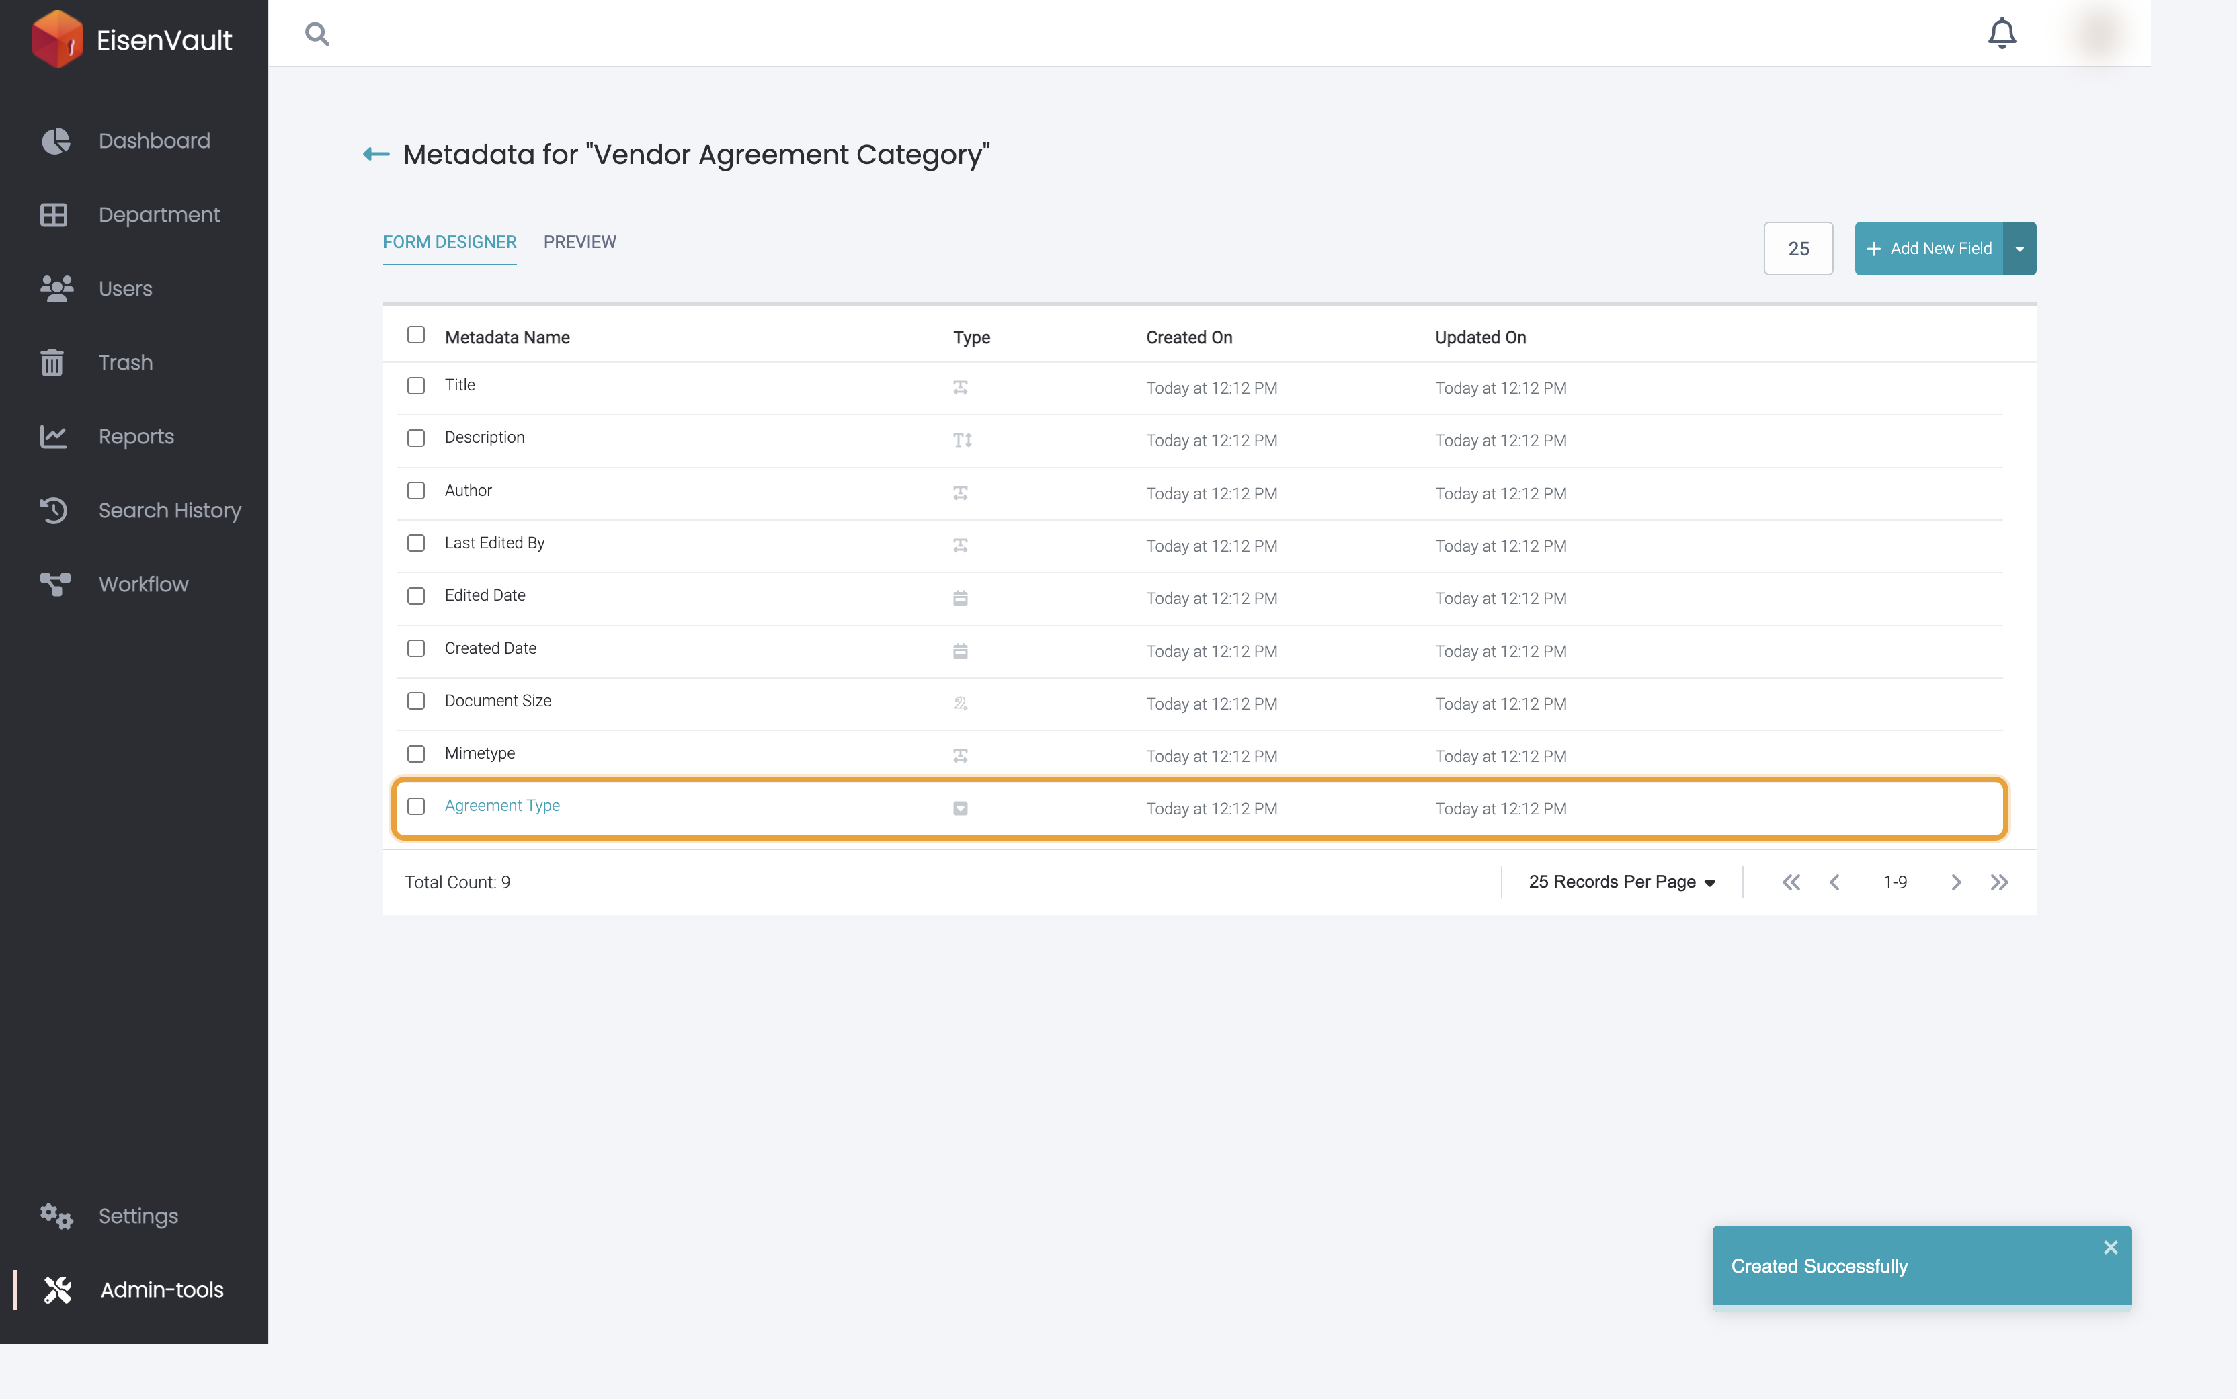Check the Edited Date row checkbox
This screenshot has height=1399, width=2237.
tap(417, 596)
